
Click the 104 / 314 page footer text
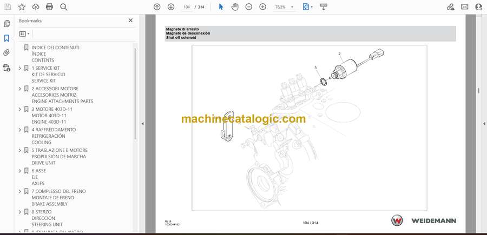click(311, 223)
